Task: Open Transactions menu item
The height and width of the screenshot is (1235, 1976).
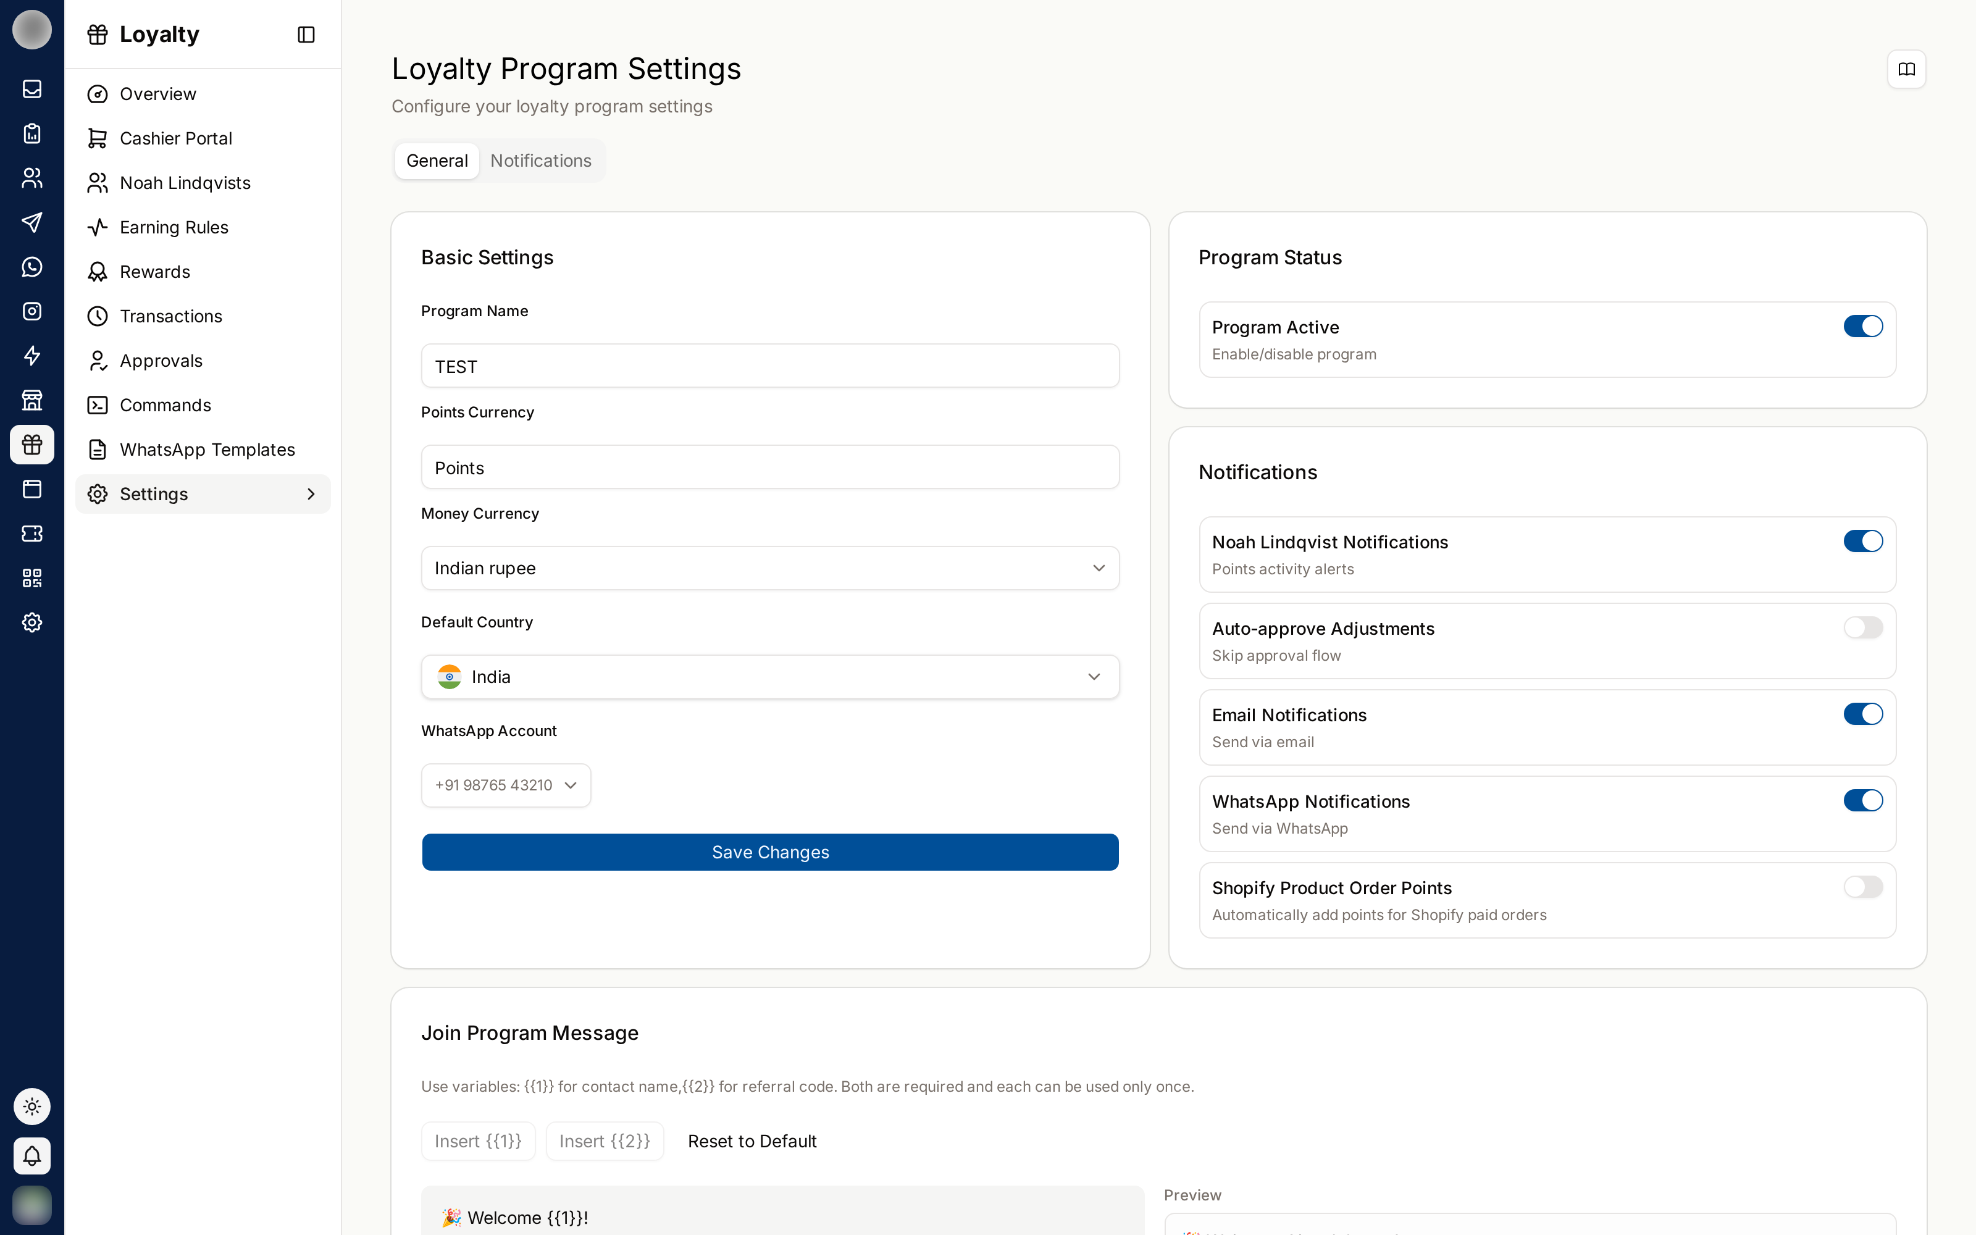Action: coord(203,316)
